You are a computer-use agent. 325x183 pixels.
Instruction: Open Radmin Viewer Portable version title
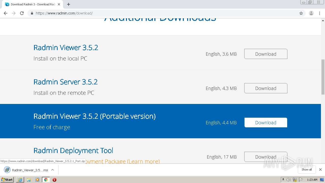(x=94, y=116)
